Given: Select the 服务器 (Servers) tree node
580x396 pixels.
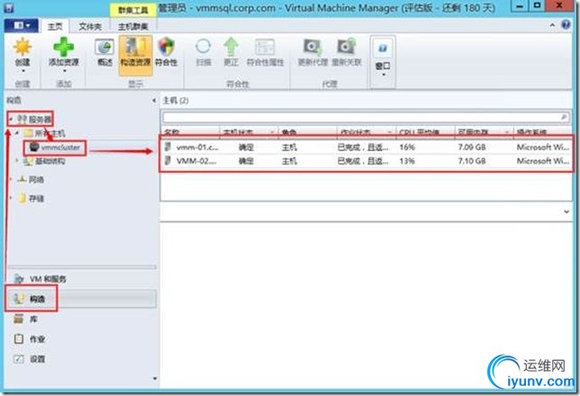Looking at the screenshot, I should [35, 119].
